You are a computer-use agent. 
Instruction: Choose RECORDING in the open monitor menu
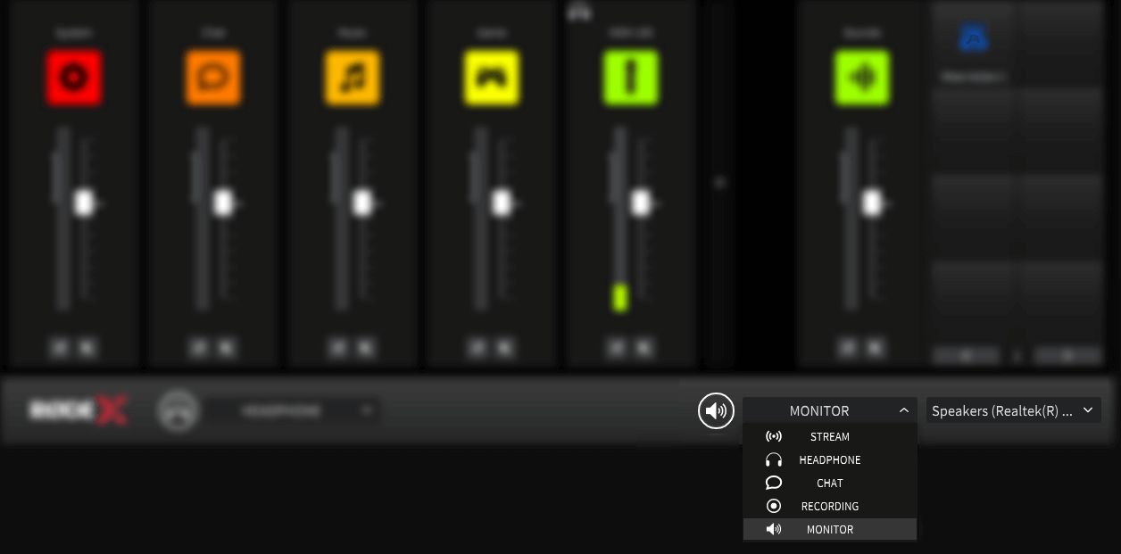(x=829, y=506)
